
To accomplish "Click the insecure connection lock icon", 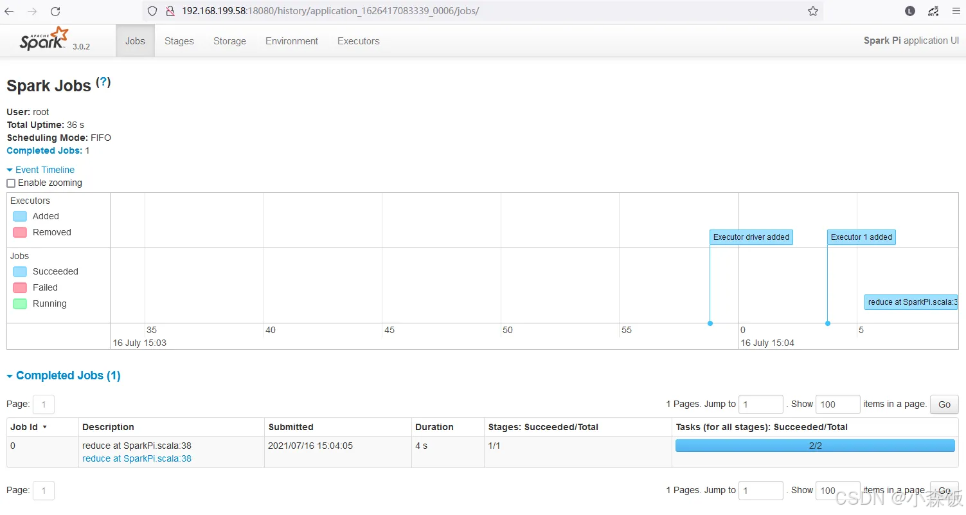I will pos(170,11).
